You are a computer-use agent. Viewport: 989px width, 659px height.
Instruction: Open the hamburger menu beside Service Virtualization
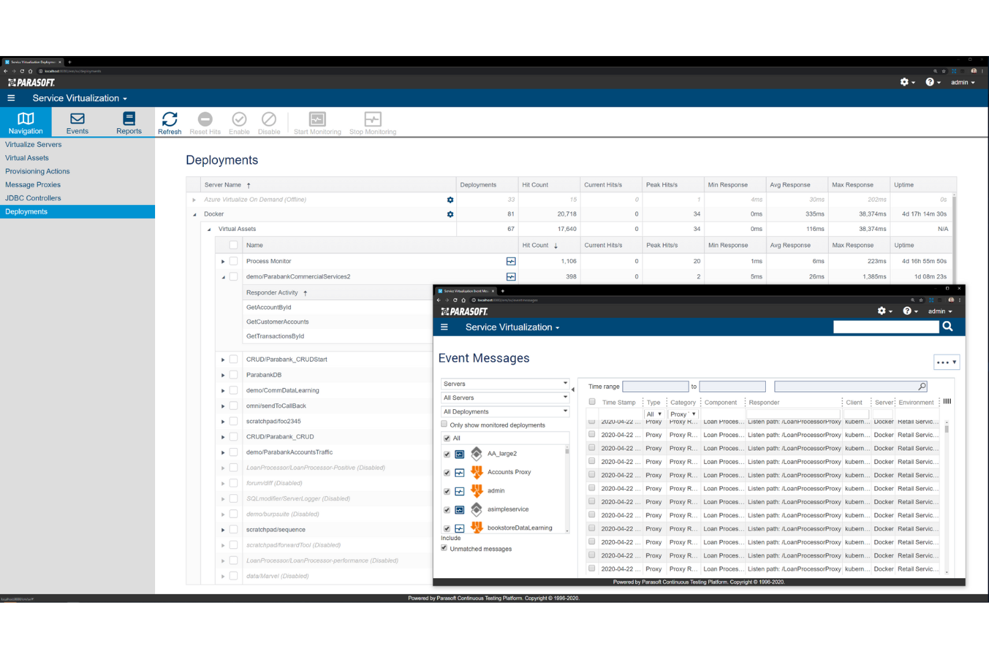click(x=11, y=98)
